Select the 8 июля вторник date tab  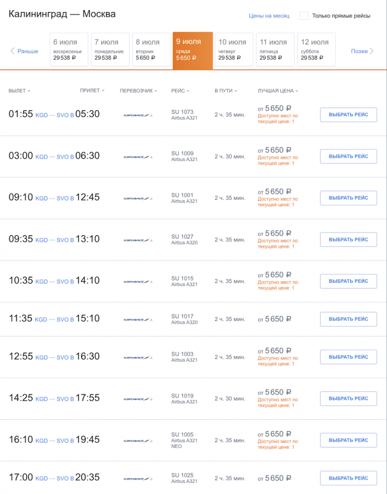(x=151, y=49)
